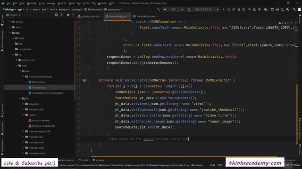The width and height of the screenshot is (302, 169).
Task: Open AVD Manager device icon in toolbar
Action: coord(282,9)
